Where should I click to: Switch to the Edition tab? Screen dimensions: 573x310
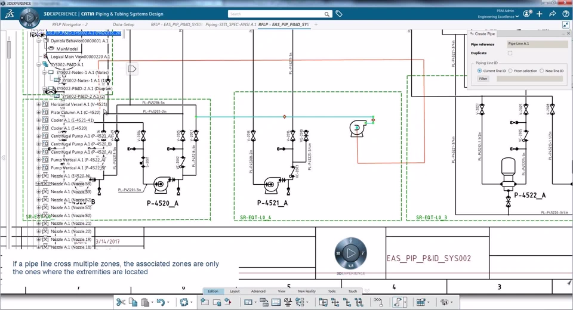[213, 291]
